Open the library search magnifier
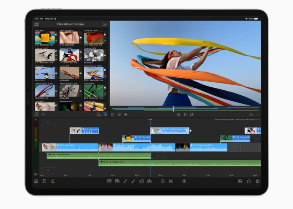Image resolution: width=293 pixels, height=209 pixels. point(98,115)
